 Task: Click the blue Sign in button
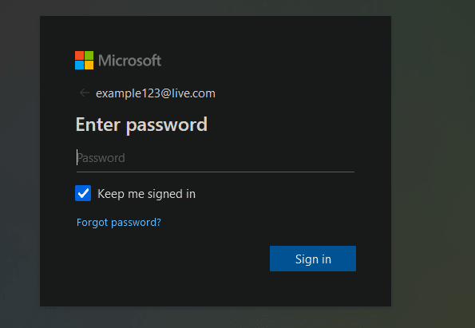[x=313, y=259]
